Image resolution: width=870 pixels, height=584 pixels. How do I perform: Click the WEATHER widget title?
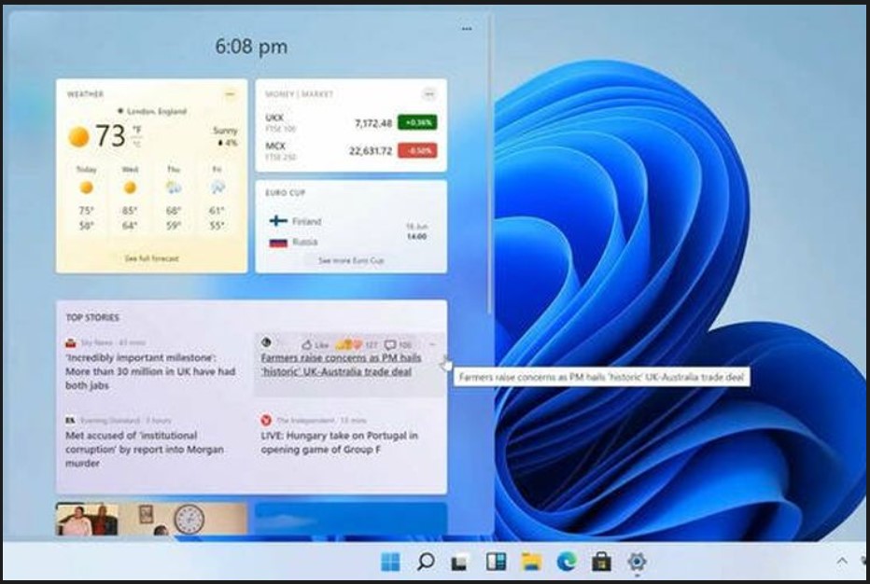pos(86,94)
